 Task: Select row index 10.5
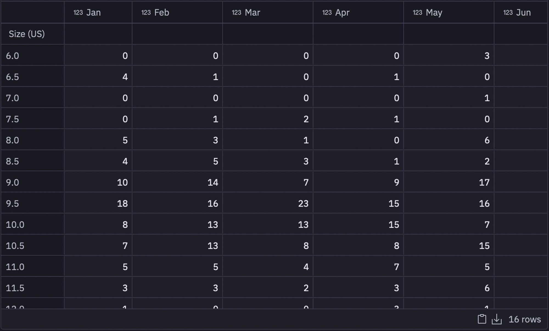click(x=32, y=246)
